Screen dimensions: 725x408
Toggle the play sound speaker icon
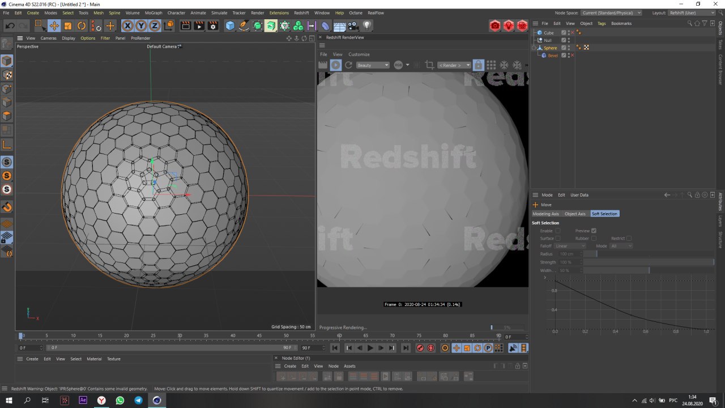(513, 348)
